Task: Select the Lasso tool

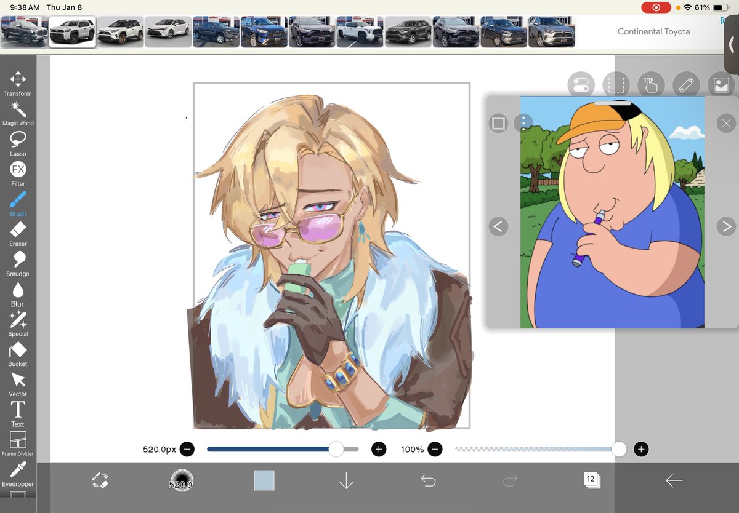Action: pos(18,140)
